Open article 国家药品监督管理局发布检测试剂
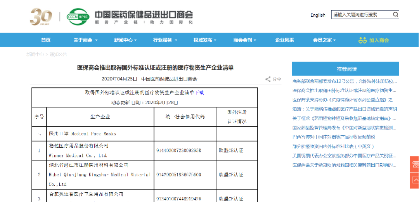Image resolution: width=419 pixels, height=202 pixels. [x=345, y=128]
